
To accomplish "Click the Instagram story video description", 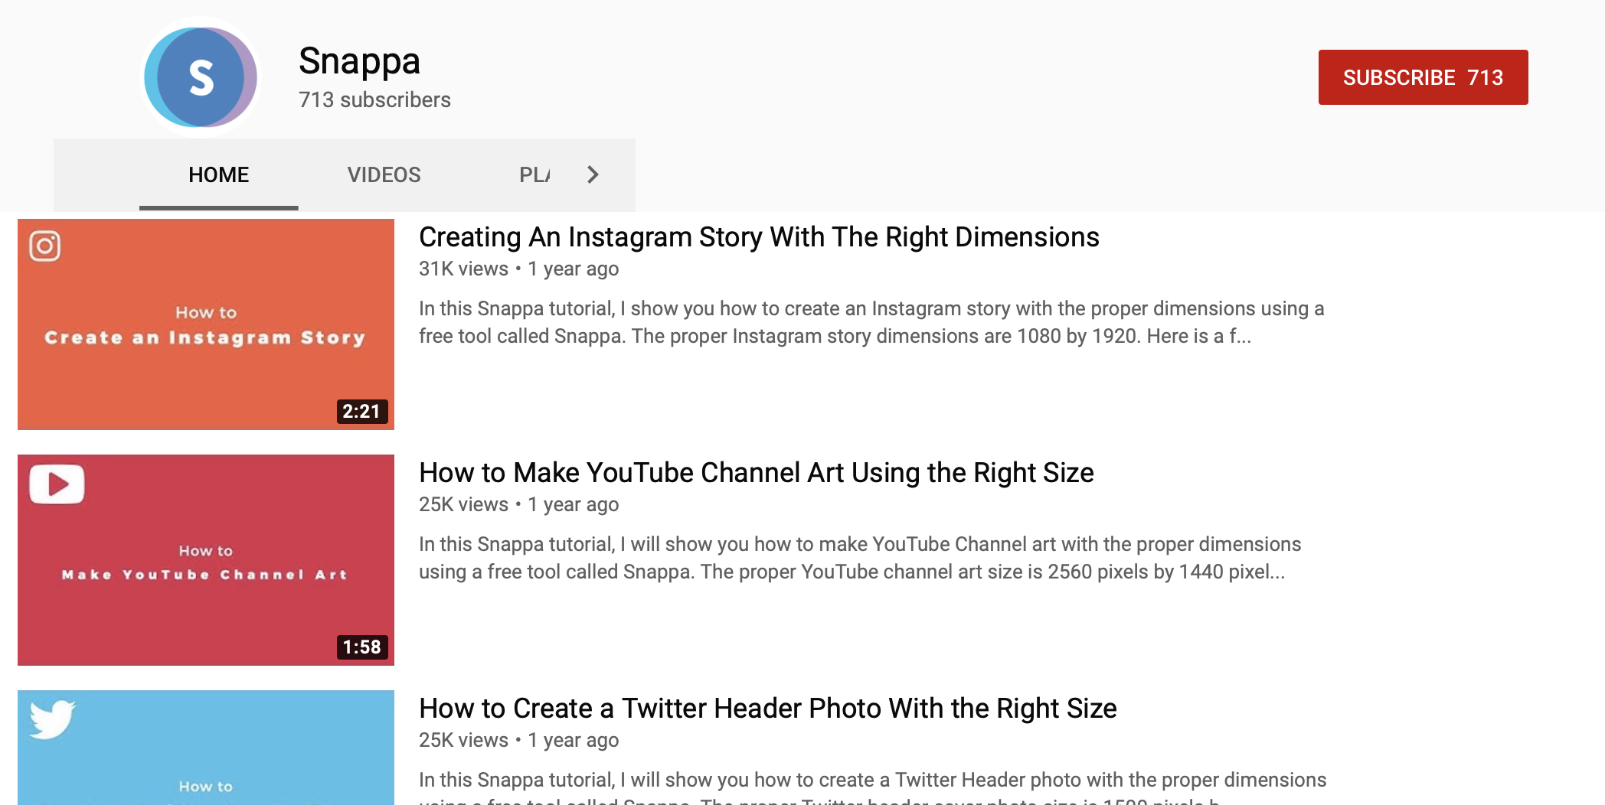I will (871, 322).
